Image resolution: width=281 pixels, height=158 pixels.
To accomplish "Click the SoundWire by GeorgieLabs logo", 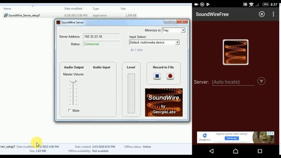I will pyautogui.click(x=164, y=102).
